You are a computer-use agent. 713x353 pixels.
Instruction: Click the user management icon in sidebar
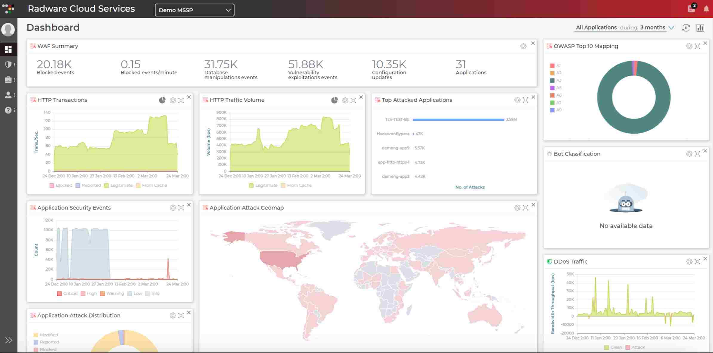[x=9, y=95]
